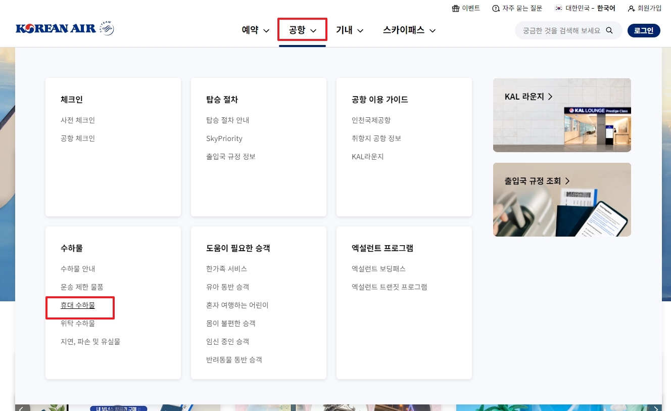The width and height of the screenshot is (671, 411).
Task: Click the 회원가입 person icon
Action: [x=631, y=8]
